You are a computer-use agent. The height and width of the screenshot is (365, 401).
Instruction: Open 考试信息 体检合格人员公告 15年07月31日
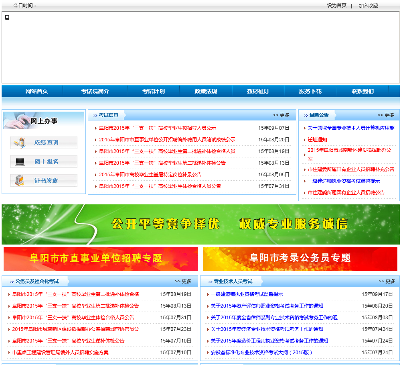coord(160,186)
